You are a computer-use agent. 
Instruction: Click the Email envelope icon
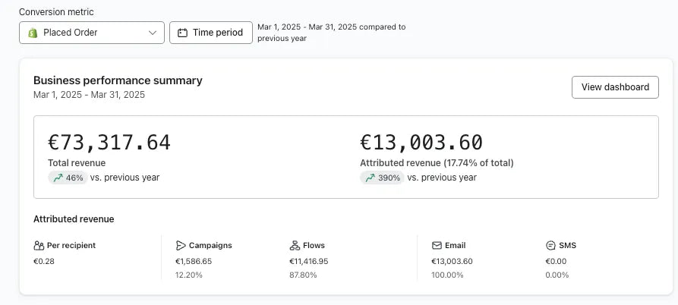(x=437, y=246)
